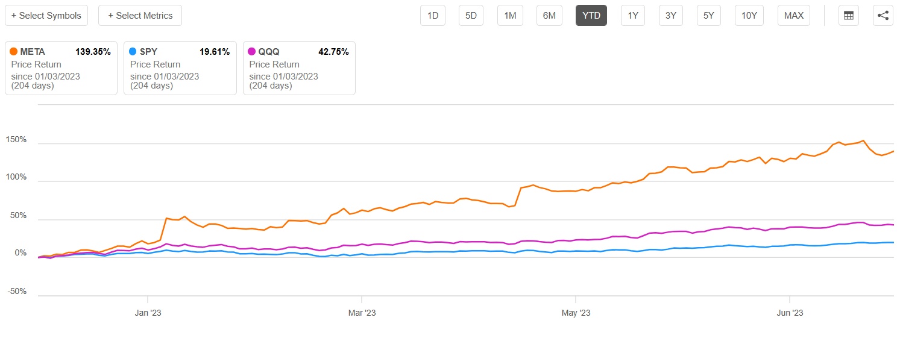900x338 pixels.
Task: Choose the 1M time range
Action: [510, 16]
